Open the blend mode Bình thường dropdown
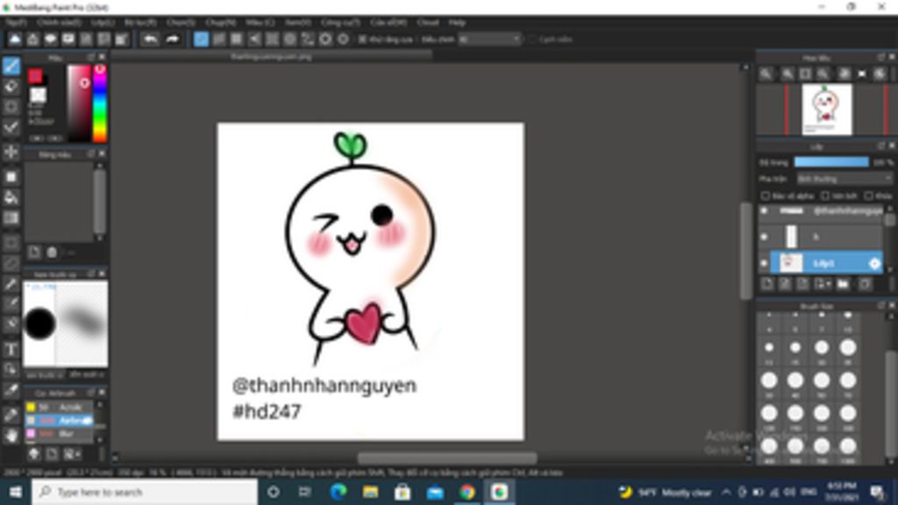The width and height of the screenshot is (898, 505). point(845,179)
